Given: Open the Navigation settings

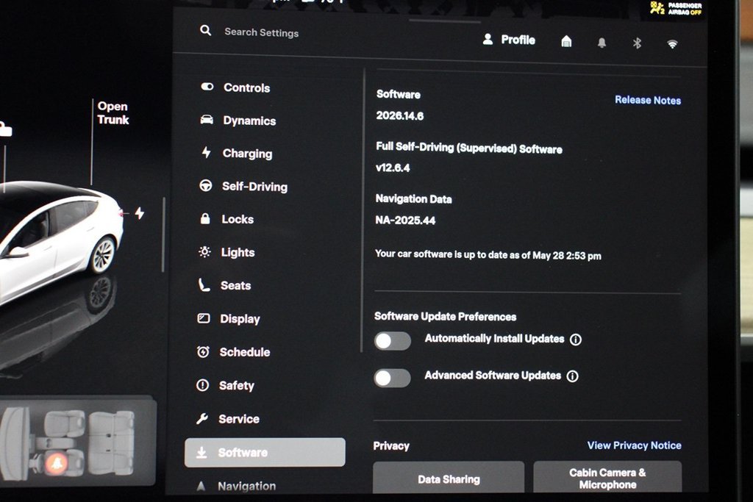Looking at the screenshot, I should 236,486.
